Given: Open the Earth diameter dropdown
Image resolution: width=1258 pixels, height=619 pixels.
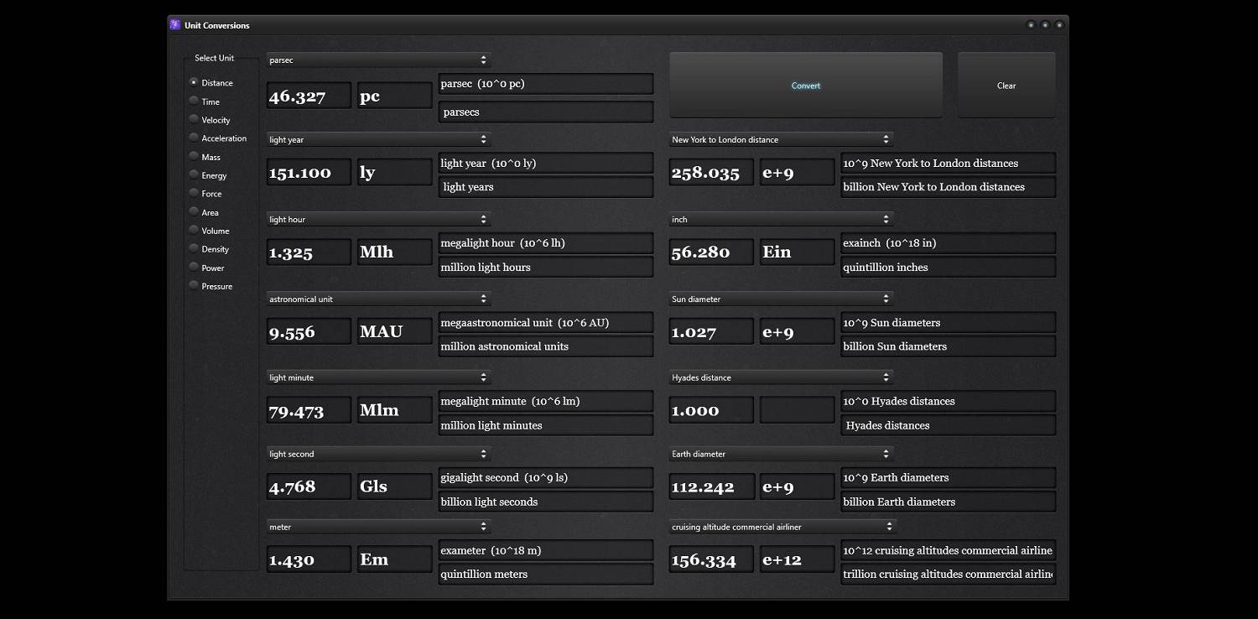Looking at the screenshot, I should click(781, 454).
